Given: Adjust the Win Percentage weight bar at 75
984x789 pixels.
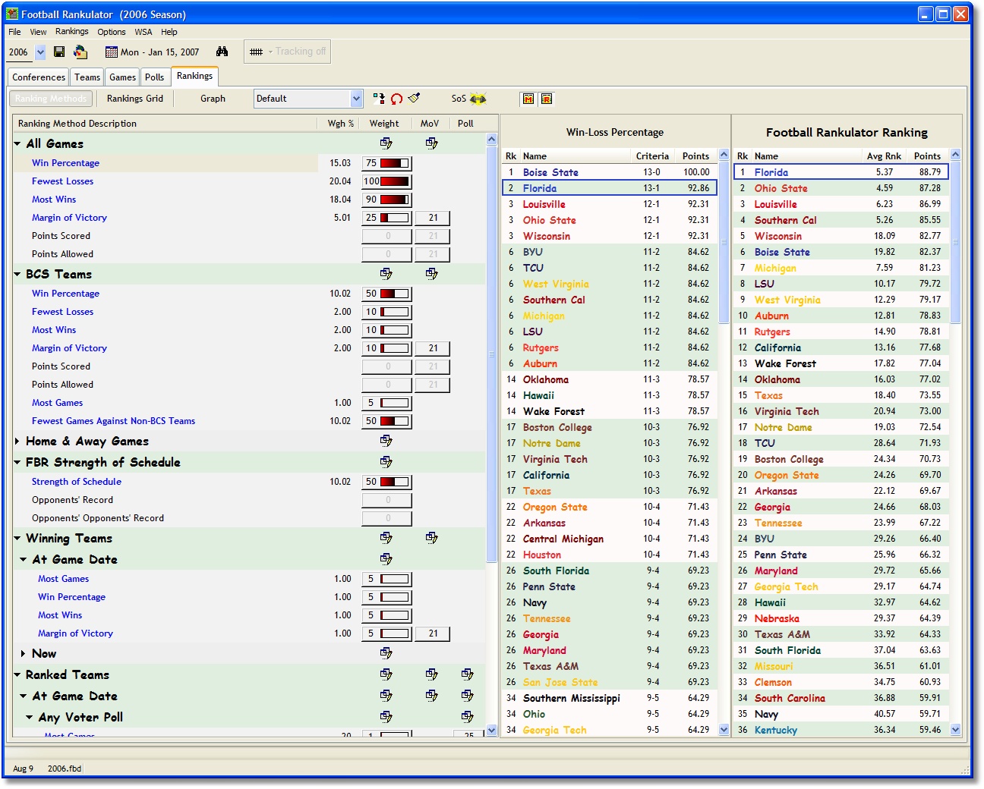Looking at the screenshot, I should (x=394, y=163).
